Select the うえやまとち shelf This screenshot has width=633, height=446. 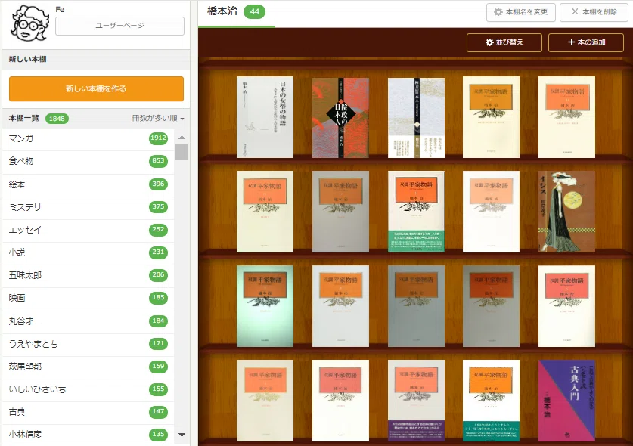(88, 344)
